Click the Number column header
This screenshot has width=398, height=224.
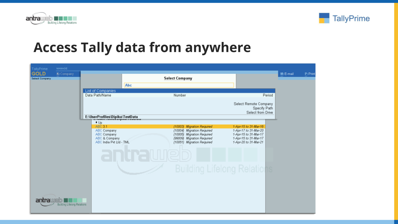click(180, 95)
